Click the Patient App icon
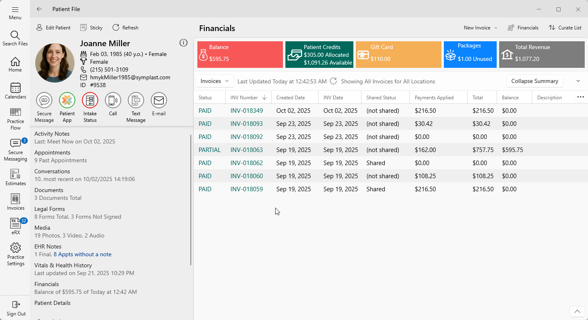The height and width of the screenshot is (320, 588). (x=67, y=100)
